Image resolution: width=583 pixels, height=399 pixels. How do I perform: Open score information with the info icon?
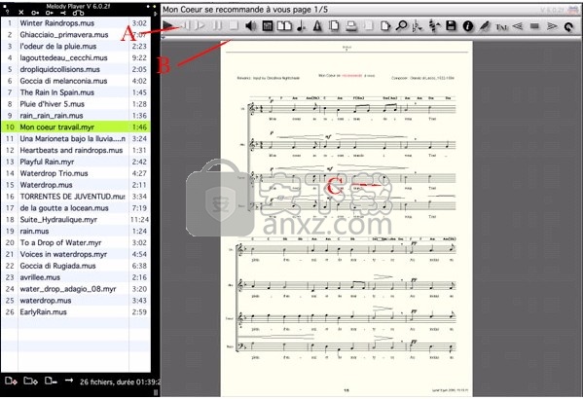click(x=468, y=25)
